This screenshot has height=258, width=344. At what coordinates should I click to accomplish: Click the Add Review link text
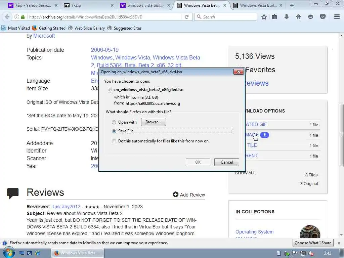pyautogui.click(x=192, y=195)
